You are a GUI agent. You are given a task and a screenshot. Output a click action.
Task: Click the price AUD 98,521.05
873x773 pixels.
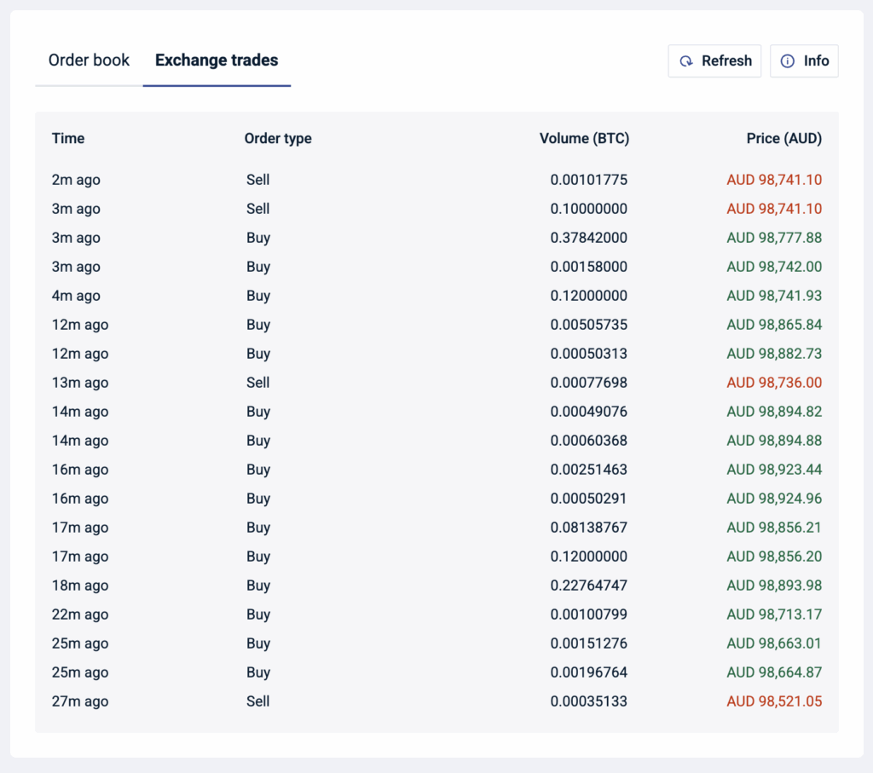coord(774,701)
